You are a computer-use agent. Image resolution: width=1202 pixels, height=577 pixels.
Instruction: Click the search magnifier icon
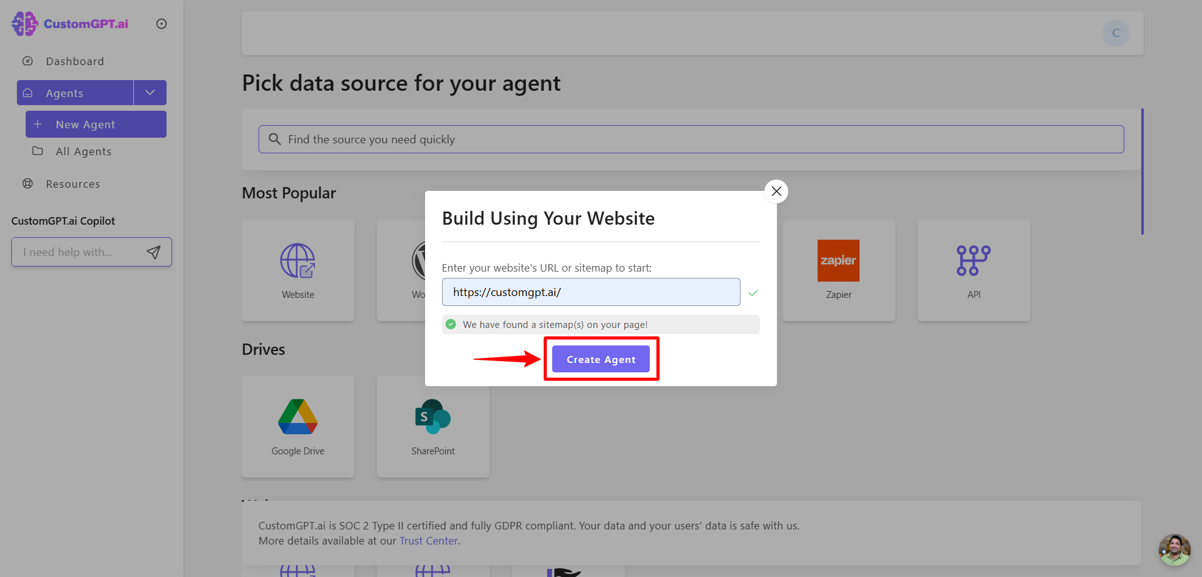(x=274, y=139)
